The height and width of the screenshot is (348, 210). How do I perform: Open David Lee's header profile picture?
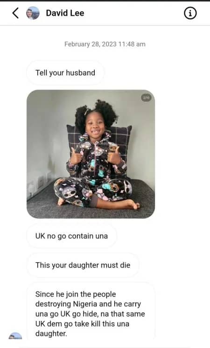pyautogui.click(x=33, y=13)
